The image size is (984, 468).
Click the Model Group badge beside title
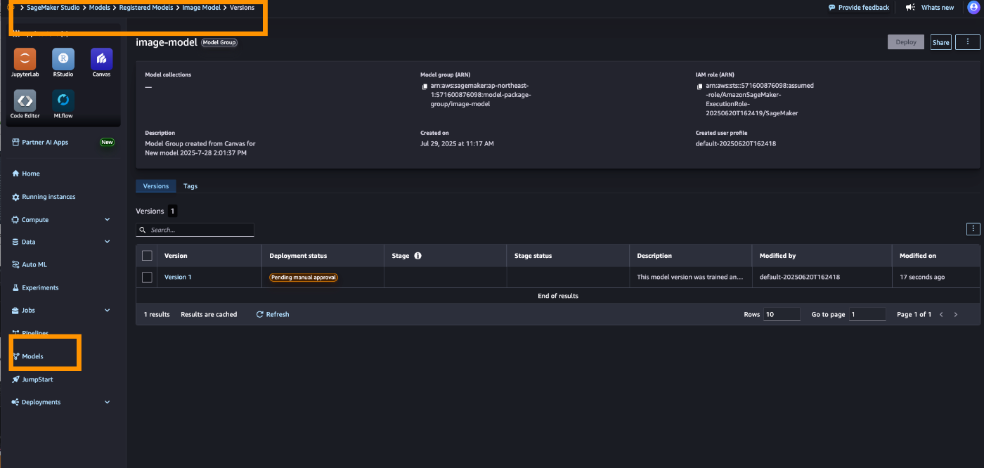coord(219,42)
